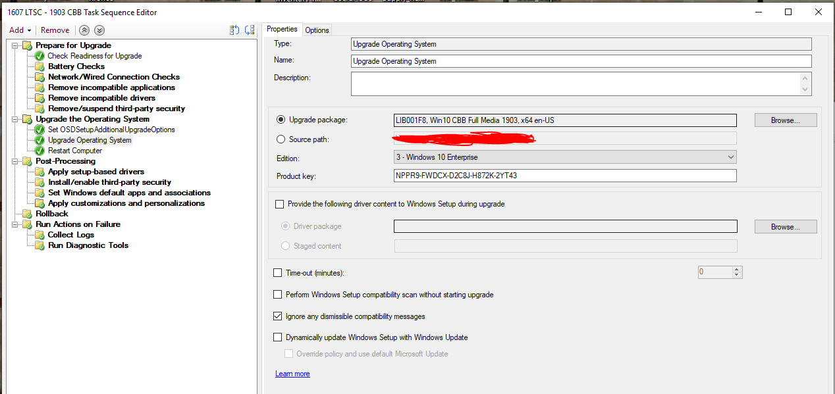Image resolution: width=835 pixels, height=394 pixels.
Task: Collapse the Prepare for Upgrade group
Action: point(15,45)
